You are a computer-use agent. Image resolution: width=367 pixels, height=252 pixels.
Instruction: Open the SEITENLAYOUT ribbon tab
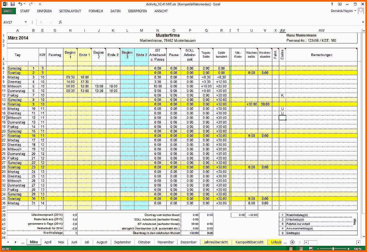point(70,11)
